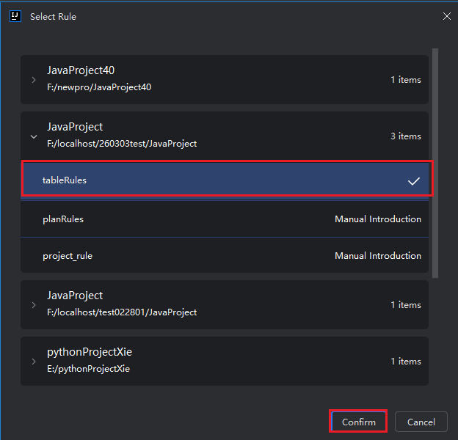458x440 pixels.
Task: Collapse the 260303test JavaProject group chevron
Action: (x=34, y=136)
